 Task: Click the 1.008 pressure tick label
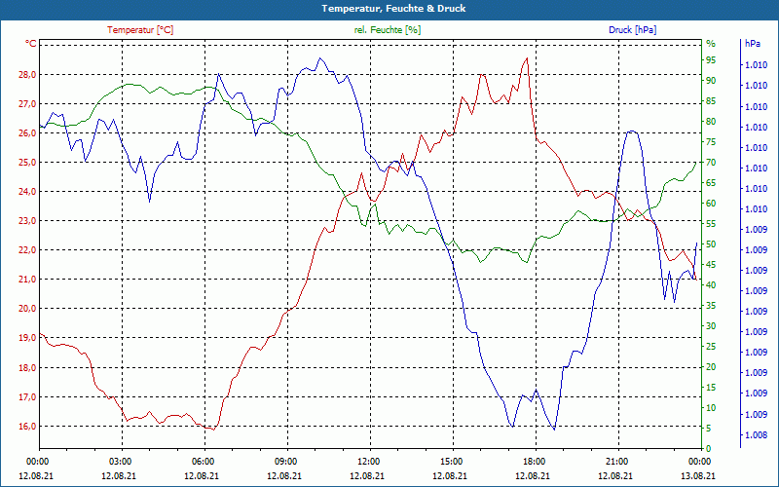coord(756,435)
